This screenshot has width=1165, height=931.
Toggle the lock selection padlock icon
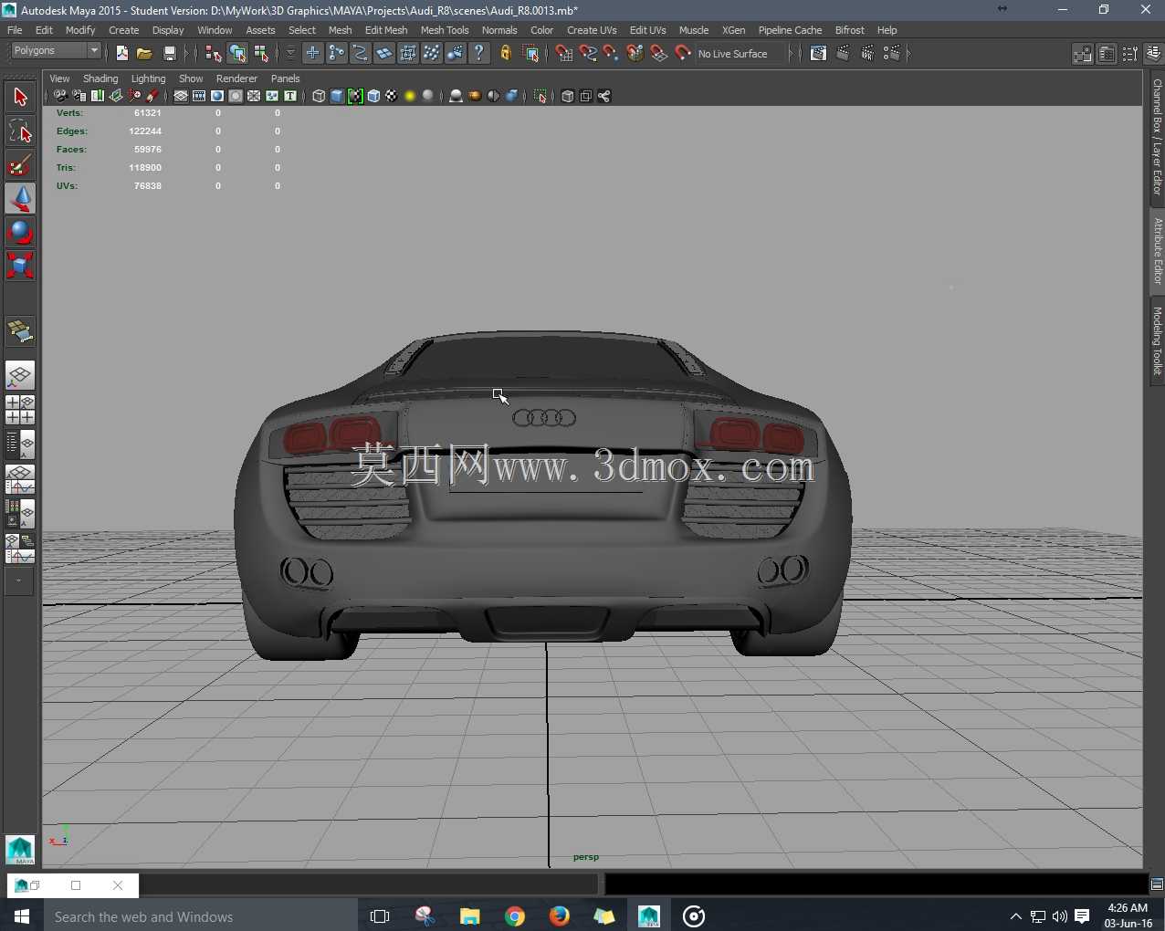click(506, 54)
